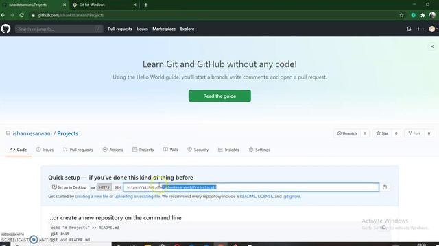Click Read the guide button
Screen dimensions: 439x246
point(219,96)
